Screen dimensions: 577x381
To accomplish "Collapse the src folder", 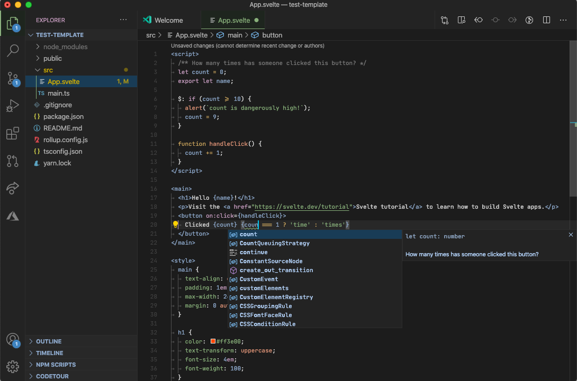I will click(x=48, y=70).
